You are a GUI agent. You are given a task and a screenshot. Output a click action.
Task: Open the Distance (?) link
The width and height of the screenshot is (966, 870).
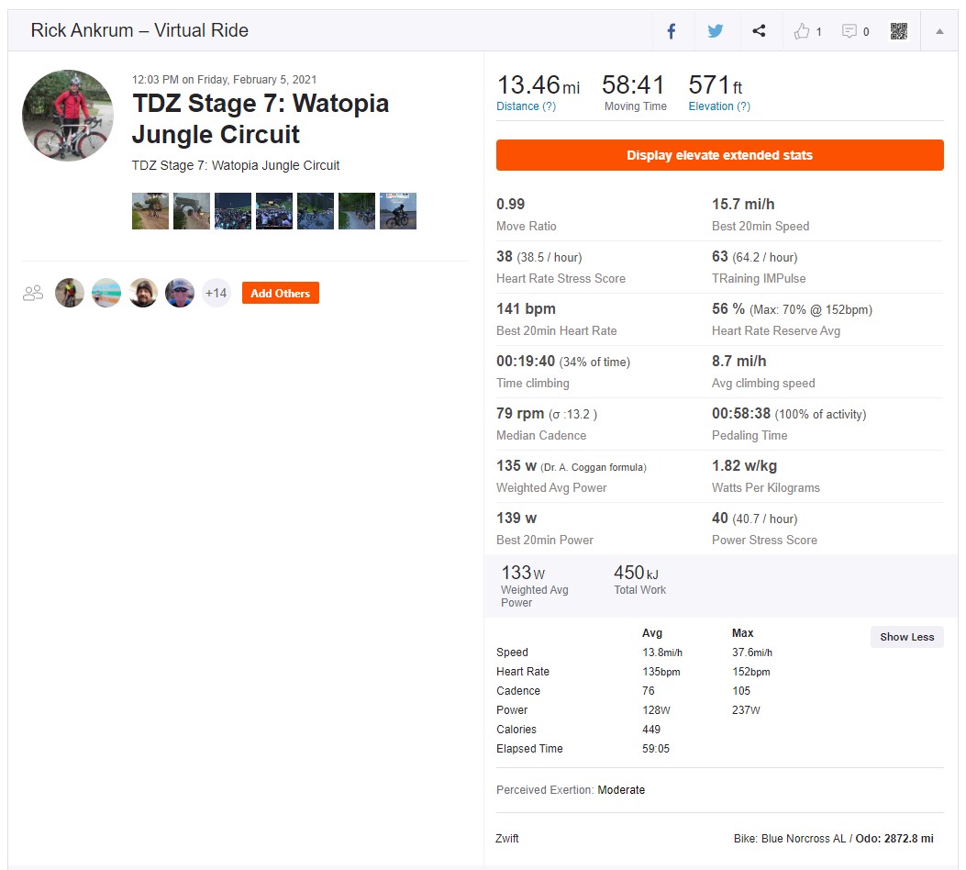click(527, 106)
